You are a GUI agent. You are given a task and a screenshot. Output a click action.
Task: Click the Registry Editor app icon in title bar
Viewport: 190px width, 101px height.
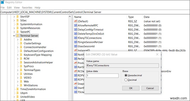(2, 2)
